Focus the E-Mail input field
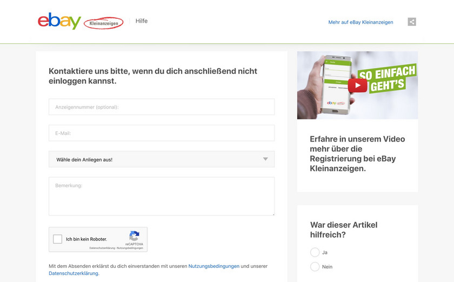Image resolution: width=454 pixels, height=282 pixels. point(162,133)
